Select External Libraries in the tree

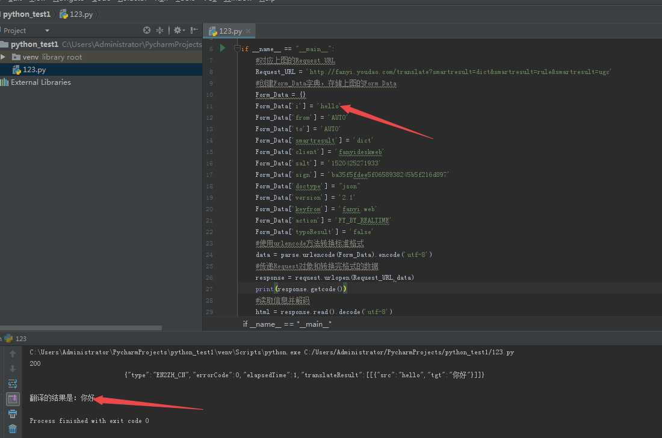coord(40,82)
